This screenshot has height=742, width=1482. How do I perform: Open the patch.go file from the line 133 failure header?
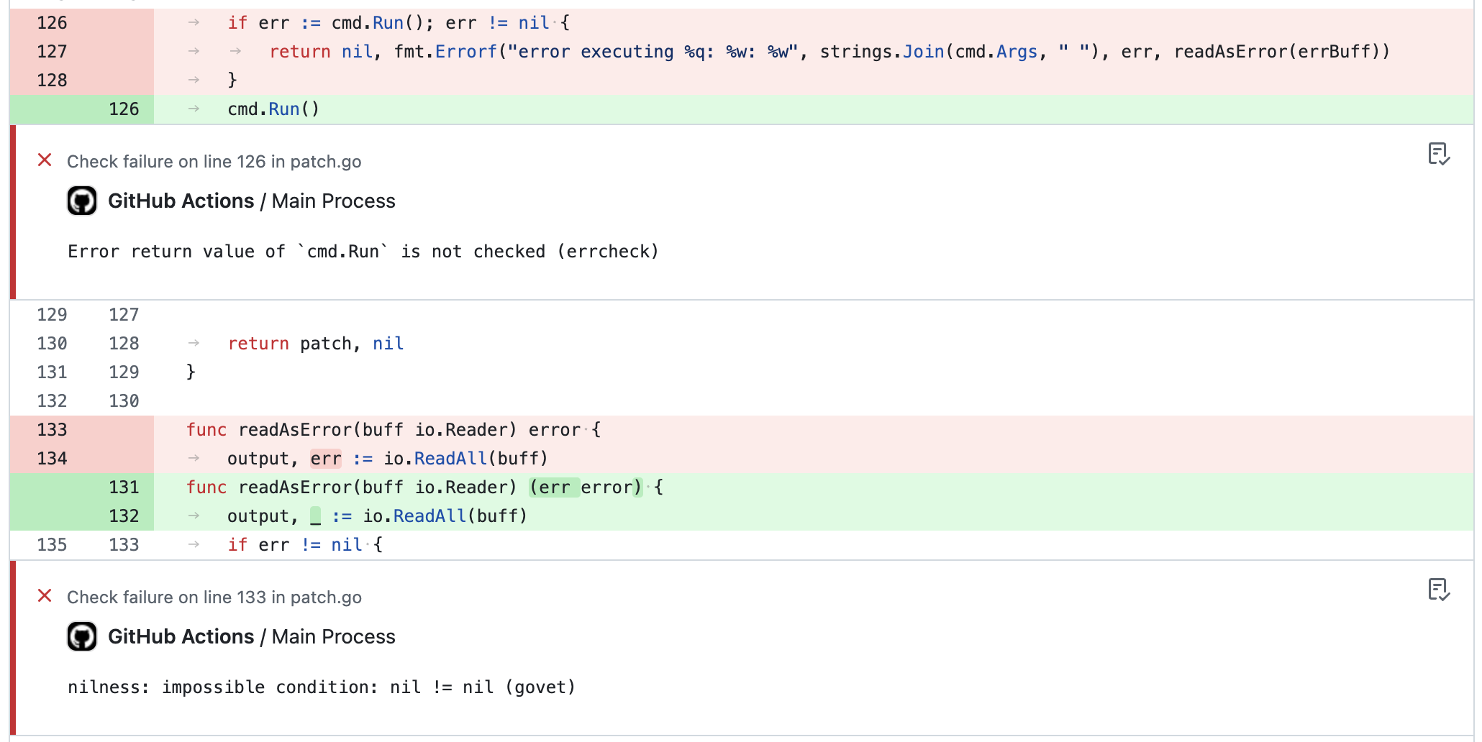[325, 597]
